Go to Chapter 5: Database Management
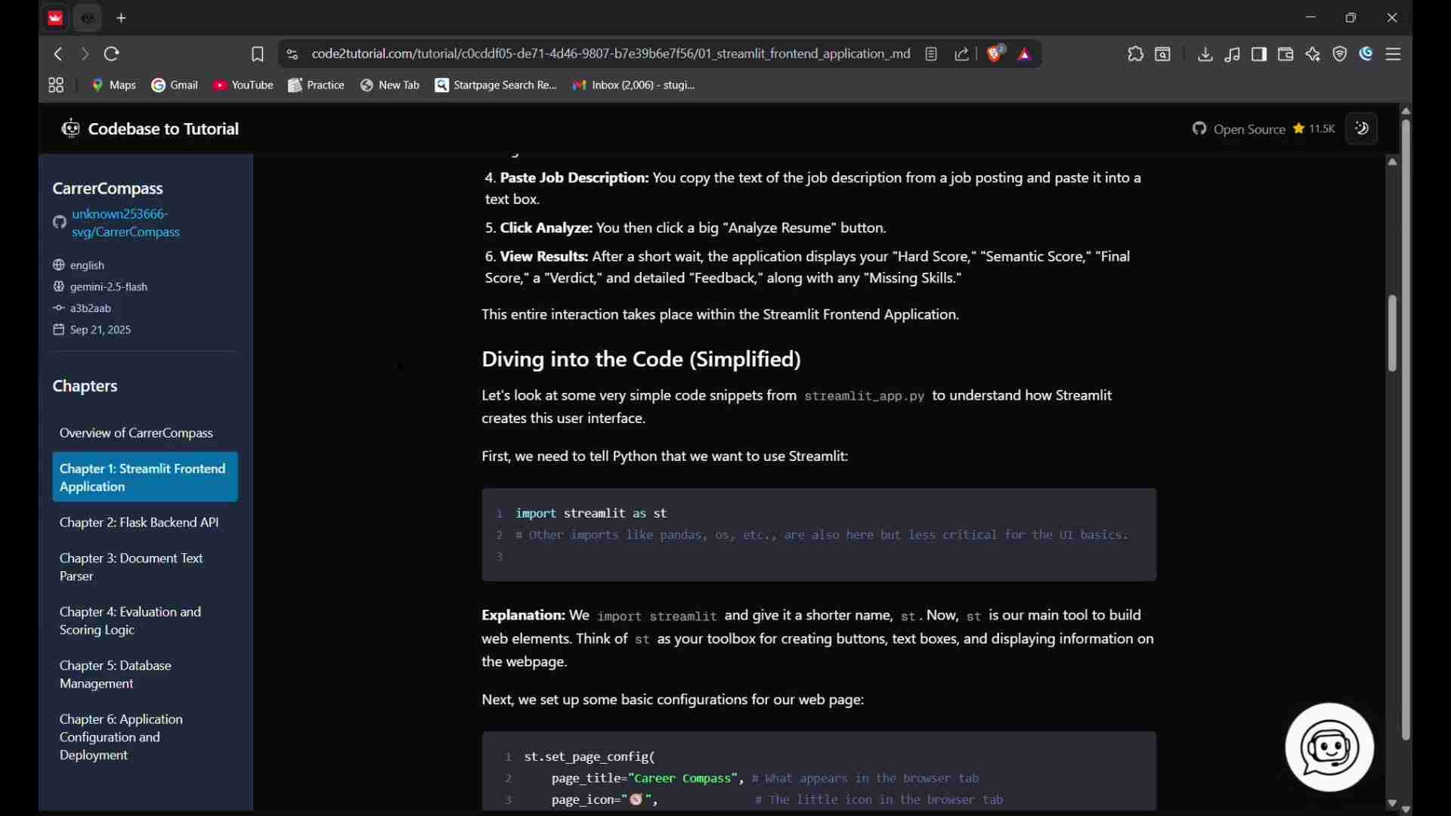 pos(116,675)
